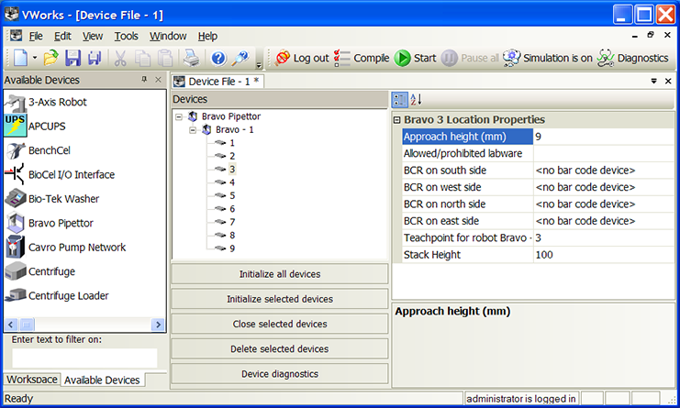
Task: Edit the Approach height value 9
Action: [603, 137]
